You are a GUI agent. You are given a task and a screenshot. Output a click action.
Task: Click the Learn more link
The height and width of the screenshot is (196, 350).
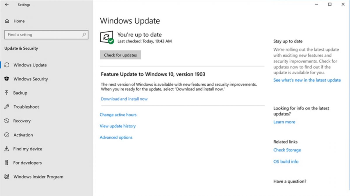tap(284, 122)
